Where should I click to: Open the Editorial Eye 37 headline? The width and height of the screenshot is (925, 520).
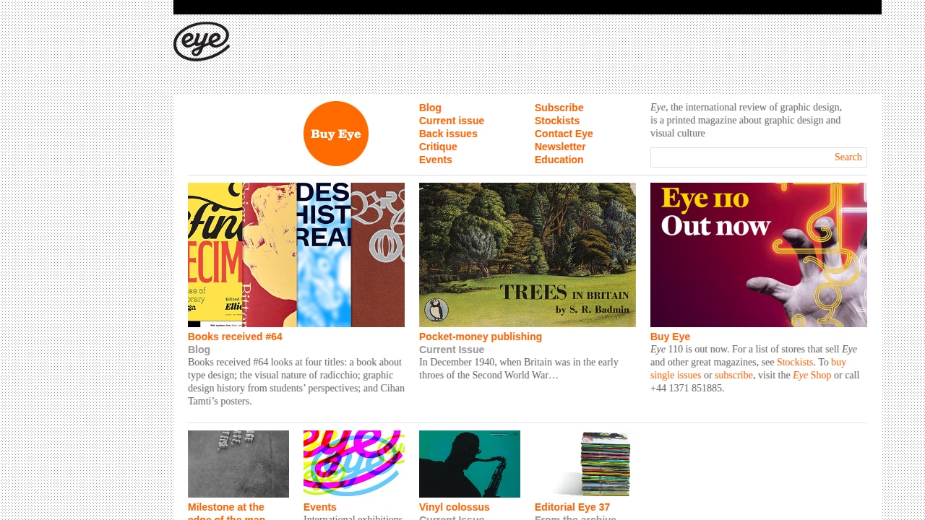(x=572, y=507)
